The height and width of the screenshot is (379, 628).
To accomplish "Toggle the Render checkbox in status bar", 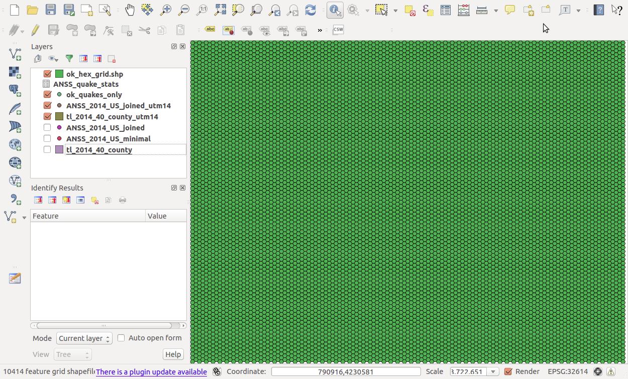I will (508, 371).
